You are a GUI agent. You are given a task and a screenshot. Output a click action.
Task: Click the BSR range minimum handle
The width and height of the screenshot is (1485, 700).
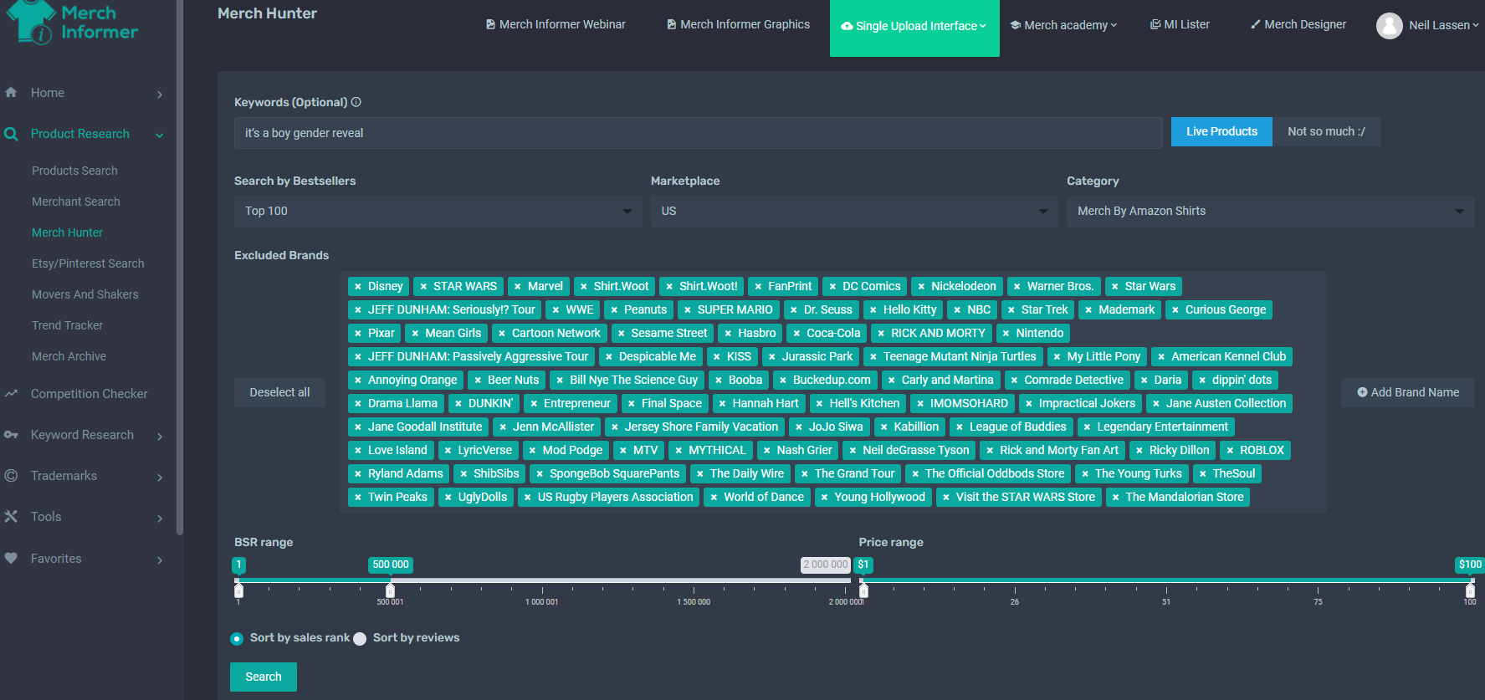pyautogui.click(x=238, y=590)
